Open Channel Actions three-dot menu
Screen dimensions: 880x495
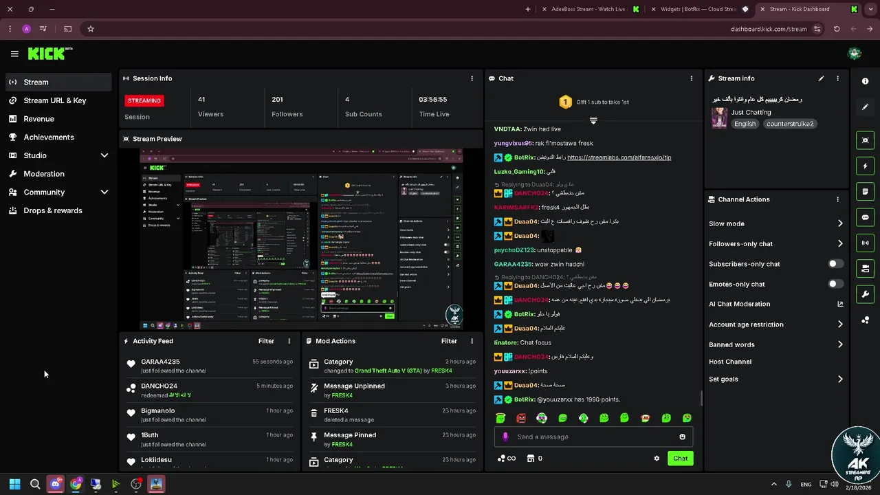point(837,199)
